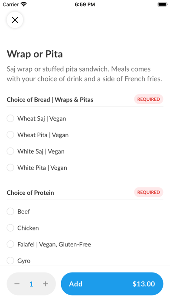Tap REQUIRED badge beside Choice of Bread
This screenshot has height=302, width=170.
pyautogui.click(x=149, y=99)
